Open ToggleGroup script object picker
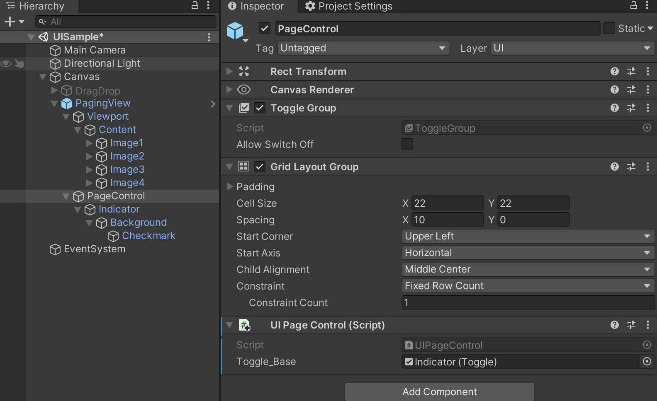This screenshot has height=401, width=657. [x=647, y=128]
